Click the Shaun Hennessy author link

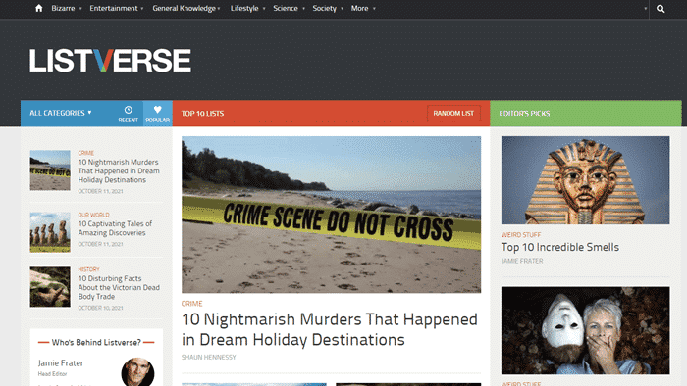point(208,358)
